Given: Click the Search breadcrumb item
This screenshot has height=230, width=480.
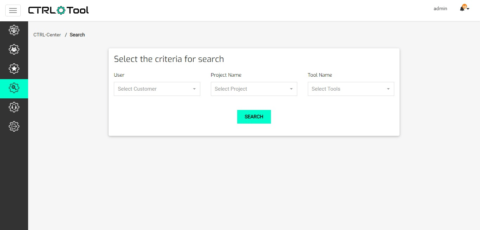Looking at the screenshot, I should point(77,35).
